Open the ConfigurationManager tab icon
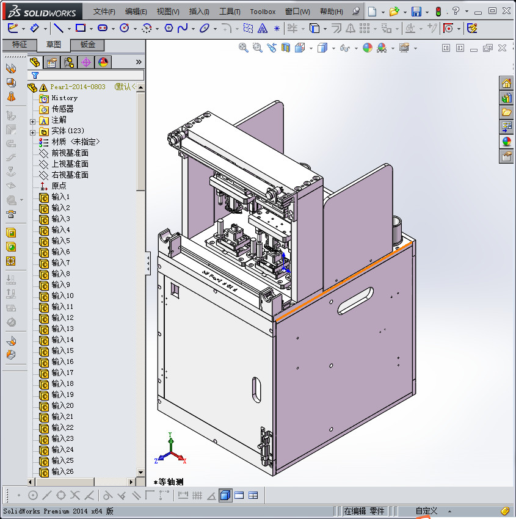 69,62
